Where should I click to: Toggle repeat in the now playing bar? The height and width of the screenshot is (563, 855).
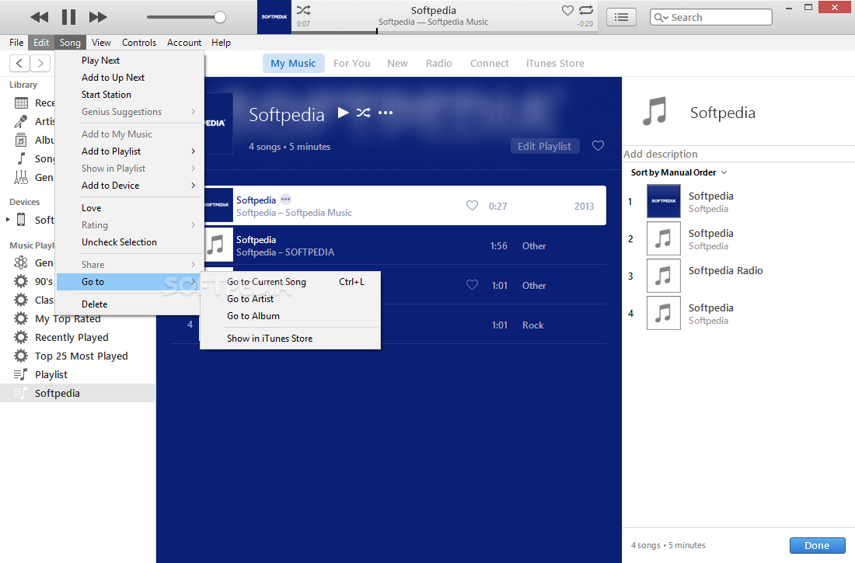click(x=586, y=10)
